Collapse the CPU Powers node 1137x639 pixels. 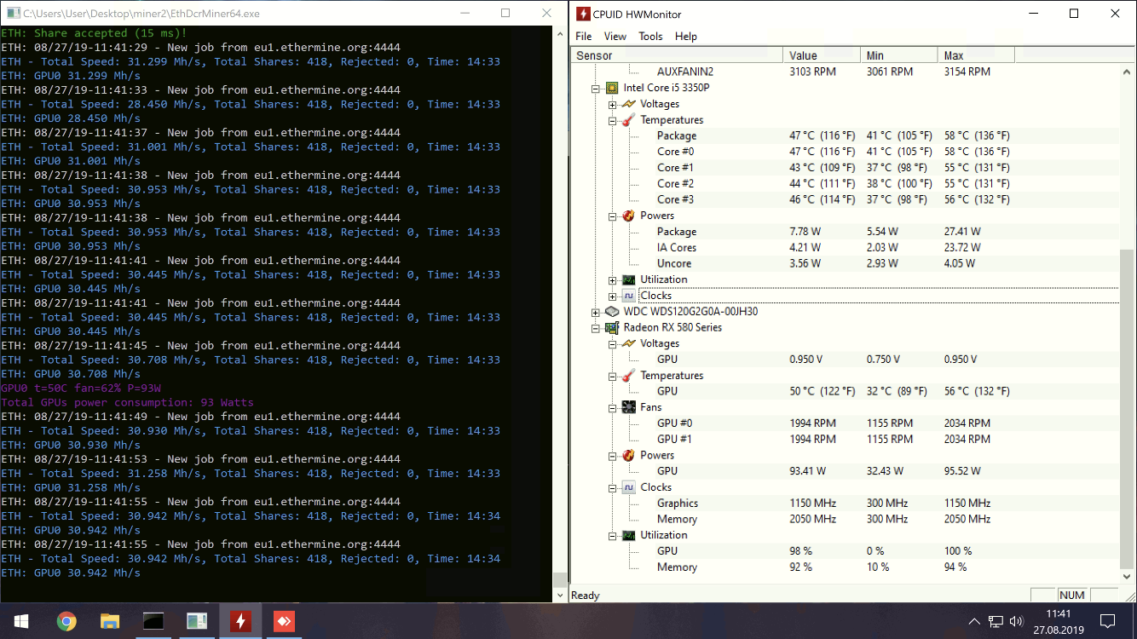(x=612, y=216)
